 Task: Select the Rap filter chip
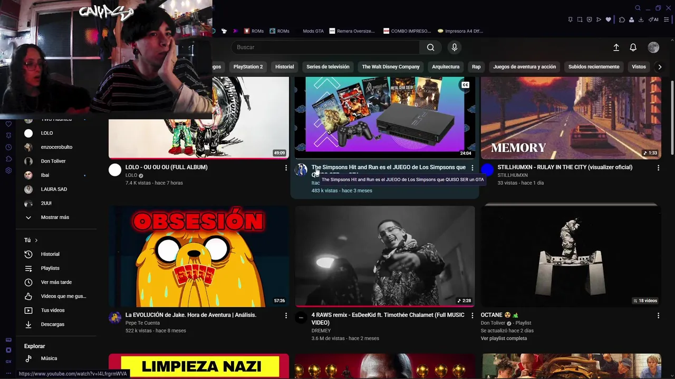(x=476, y=67)
